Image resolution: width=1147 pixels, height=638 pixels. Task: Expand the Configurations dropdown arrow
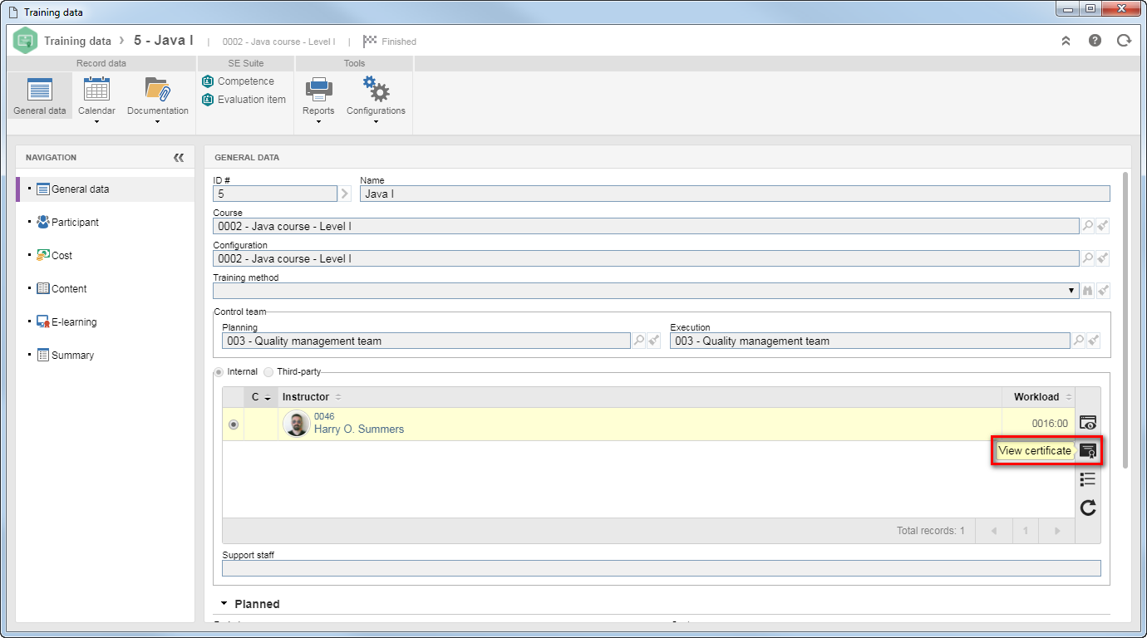pos(376,122)
